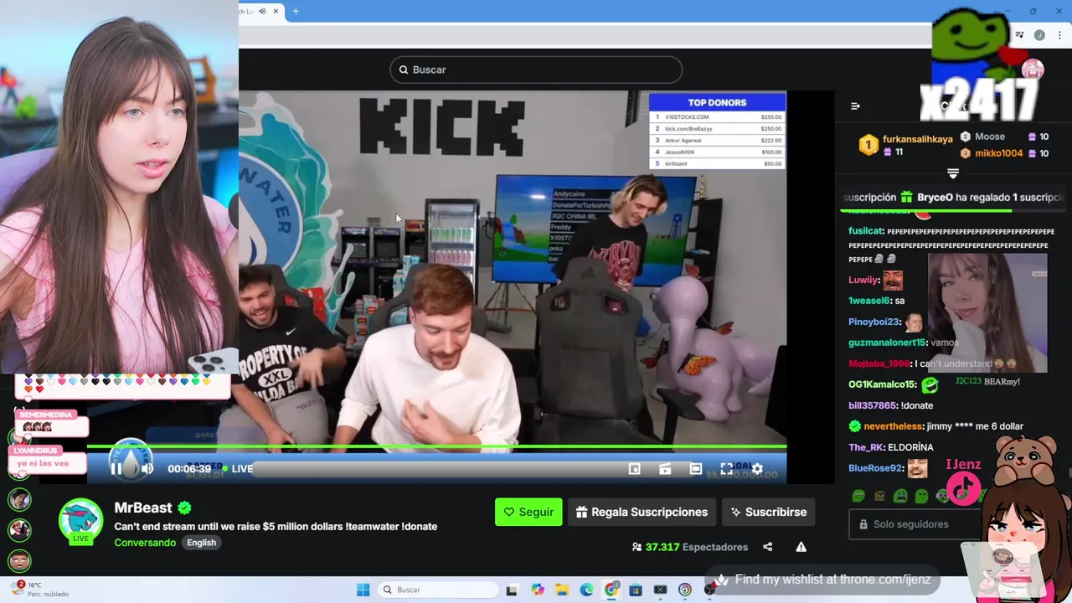Open the Windows Start menu
Screen dimensions: 1072x603
click(363, 590)
